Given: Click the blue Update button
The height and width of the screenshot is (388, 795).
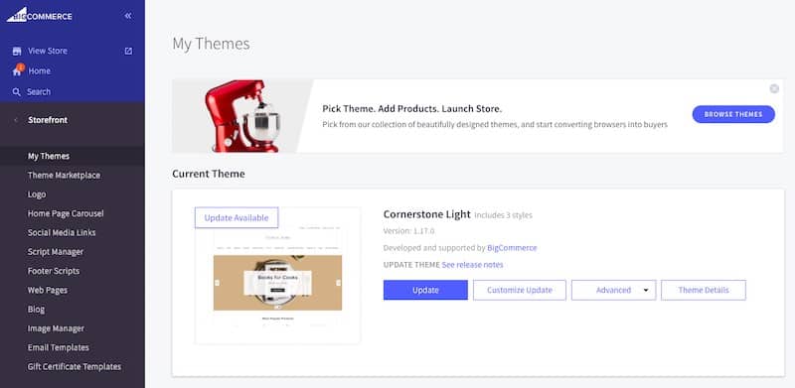Looking at the screenshot, I should 425,290.
